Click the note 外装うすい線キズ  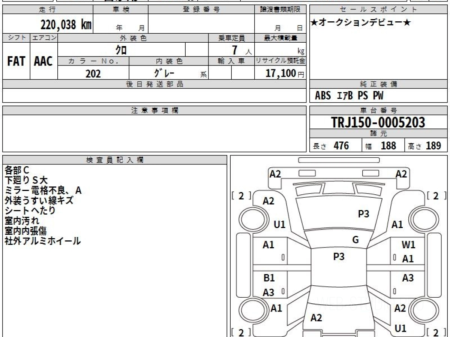(x=39, y=200)
